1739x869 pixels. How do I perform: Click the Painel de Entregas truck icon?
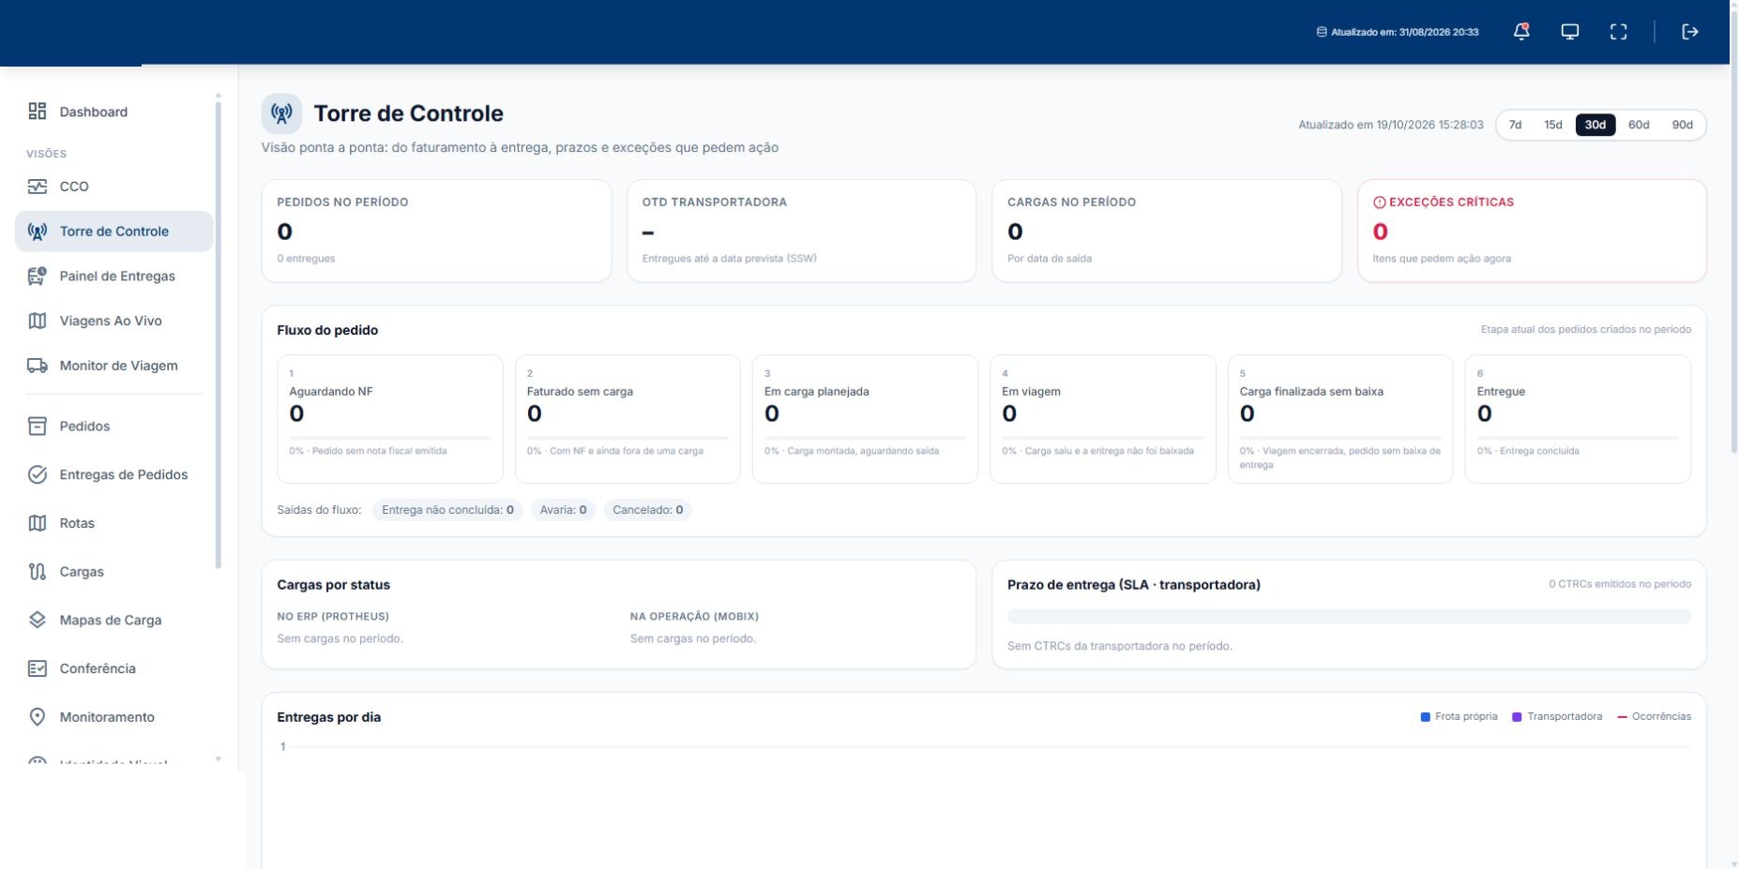38,276
